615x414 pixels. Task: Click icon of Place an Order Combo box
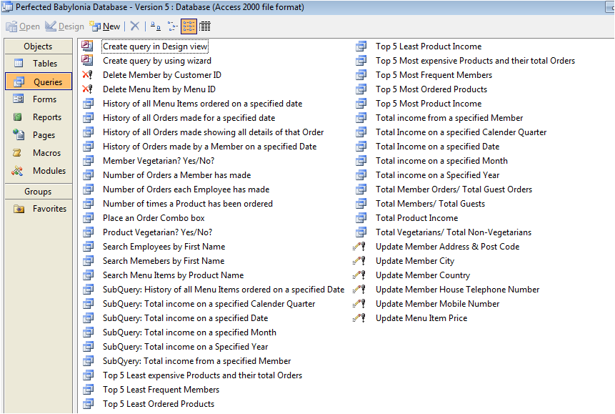coord(89,217)
